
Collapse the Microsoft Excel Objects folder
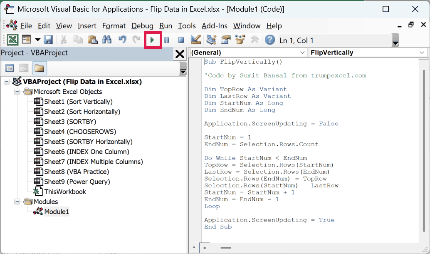[x=17, y=92]
